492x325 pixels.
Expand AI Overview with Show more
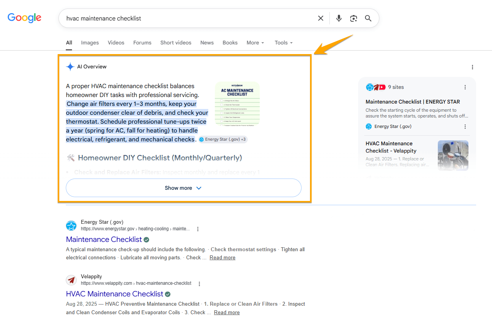click(183, 188)
